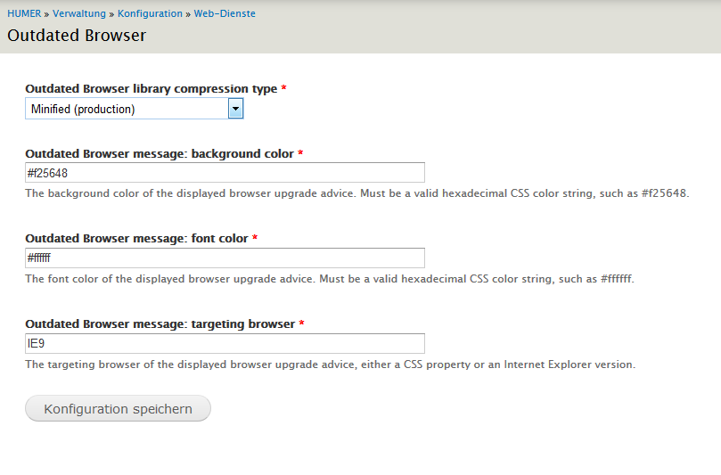
Task: Open the Konfiguration breadcrumb link
Action: point(150,13)
